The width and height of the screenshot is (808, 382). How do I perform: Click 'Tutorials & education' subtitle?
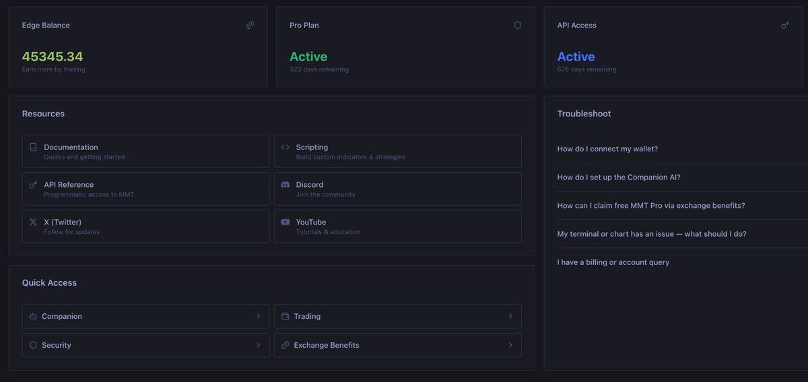click(328, 232)
